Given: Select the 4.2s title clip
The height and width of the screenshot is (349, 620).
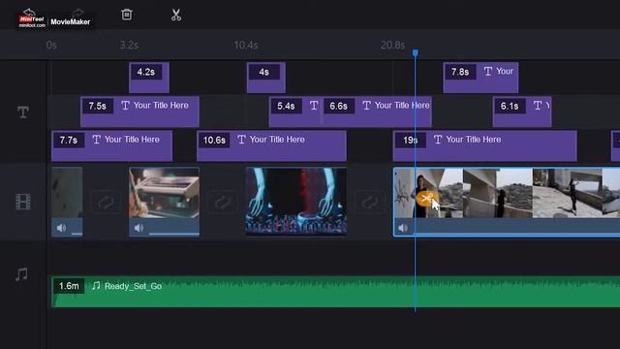Looking at the screenshot, I should coord(149,78).
